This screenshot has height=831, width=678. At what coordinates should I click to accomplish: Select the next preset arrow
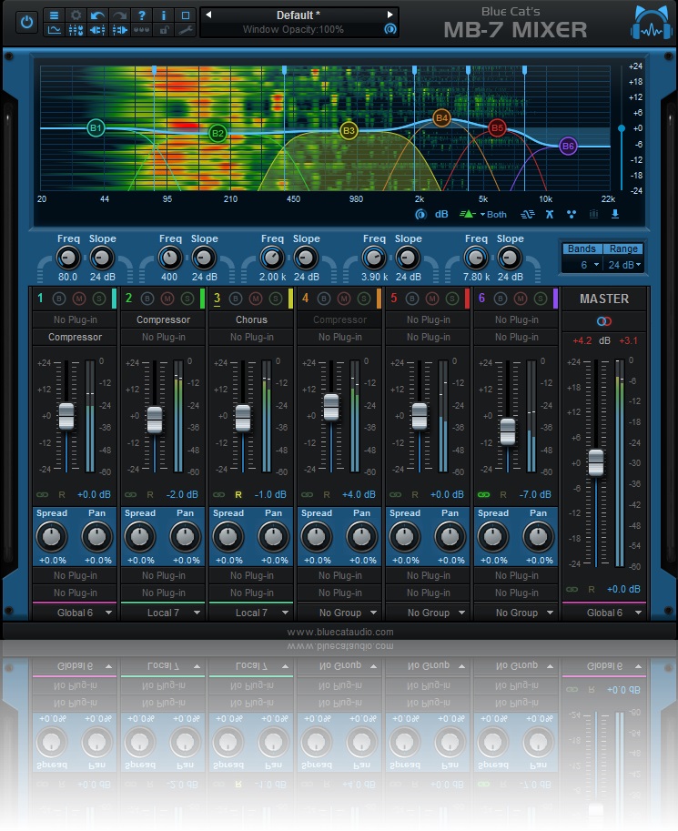pyautogui.click(x=390, y=15)
